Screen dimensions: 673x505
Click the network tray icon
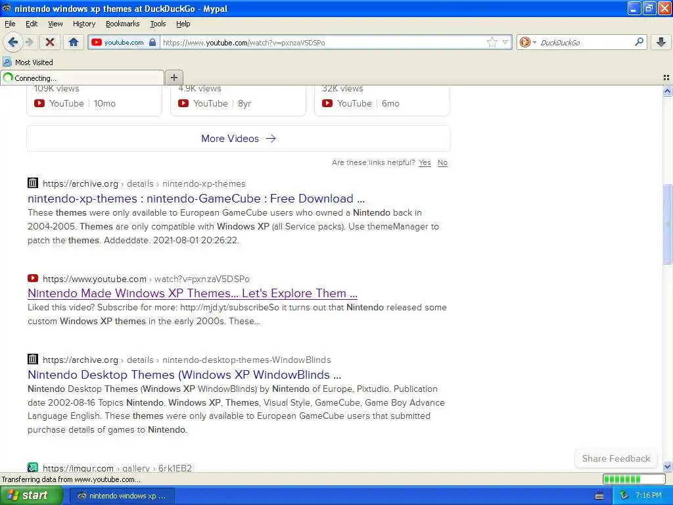coord(624,496)
